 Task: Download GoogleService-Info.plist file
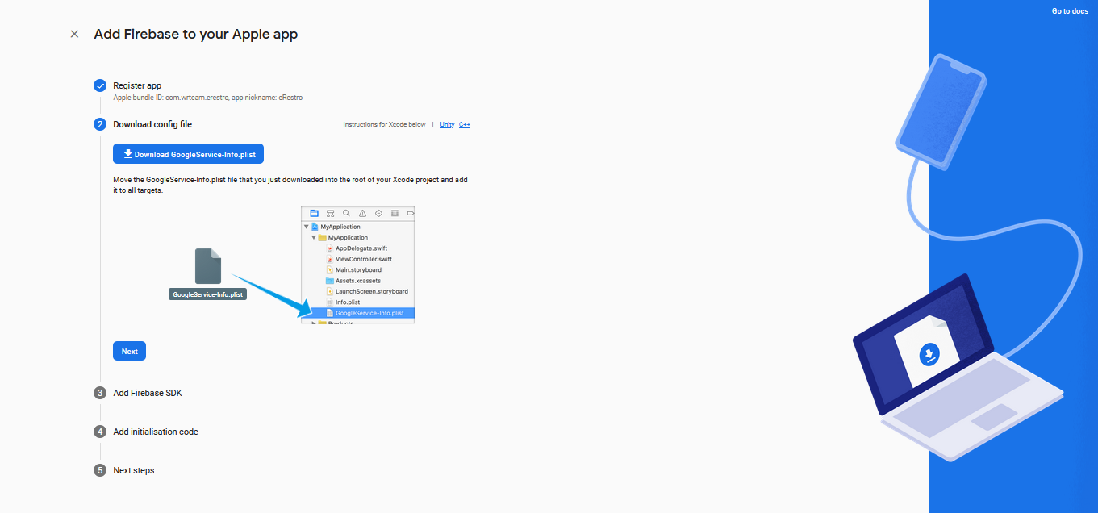pos(188,154)
